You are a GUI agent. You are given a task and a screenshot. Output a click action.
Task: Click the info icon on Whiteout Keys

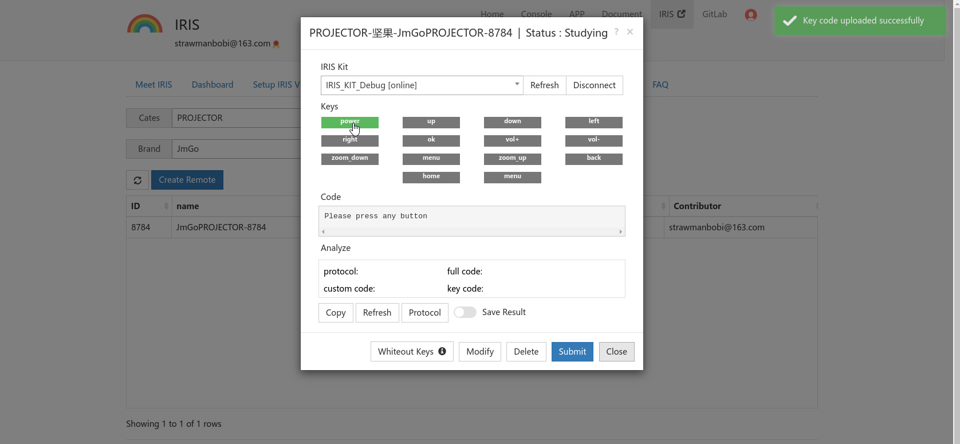(442, 351)
